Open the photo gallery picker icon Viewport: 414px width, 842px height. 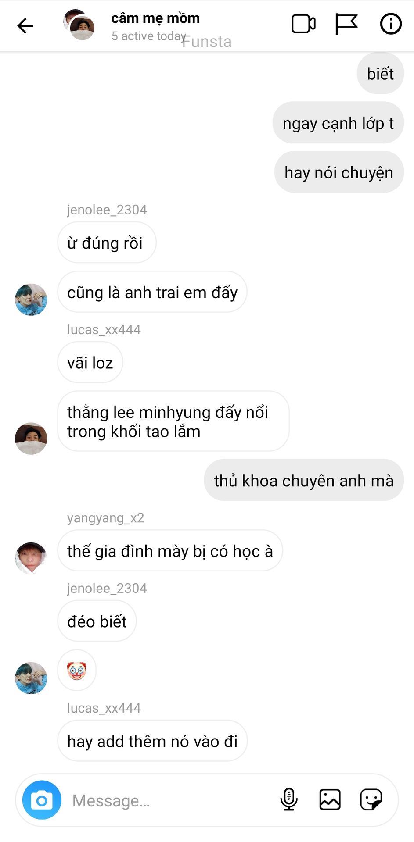330,799
